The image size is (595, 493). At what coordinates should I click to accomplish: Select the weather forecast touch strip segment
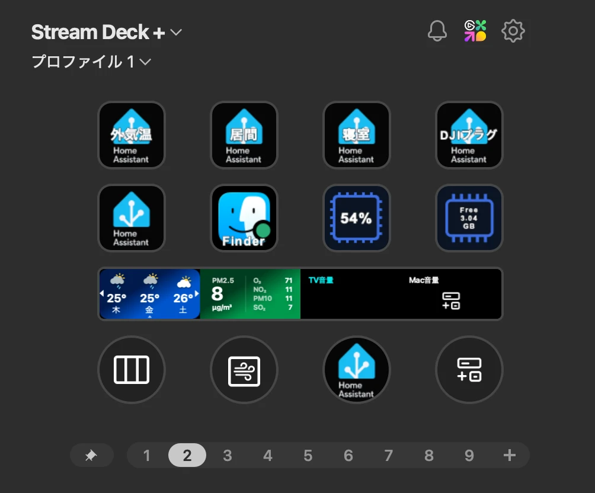(x=149, y=294)
